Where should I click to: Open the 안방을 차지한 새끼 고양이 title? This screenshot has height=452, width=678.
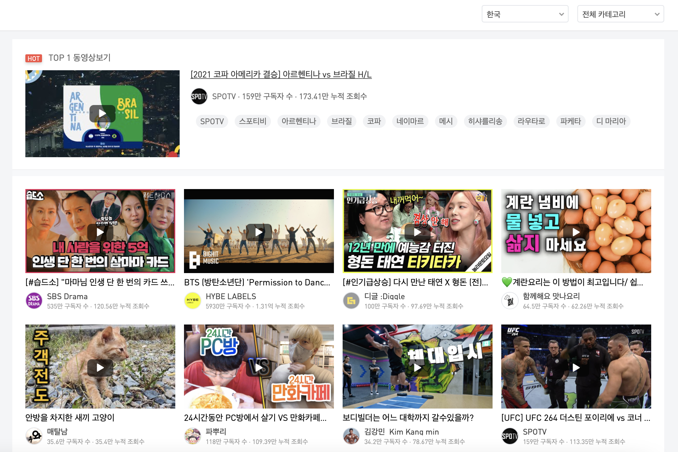tap(70, 418)
